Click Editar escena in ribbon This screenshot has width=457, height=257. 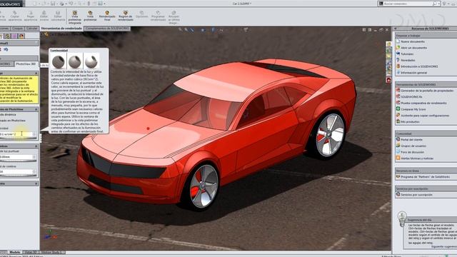point(44,16)
